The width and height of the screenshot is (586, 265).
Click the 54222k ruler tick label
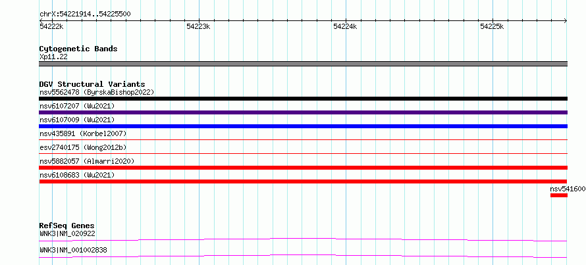pos(51,26)
